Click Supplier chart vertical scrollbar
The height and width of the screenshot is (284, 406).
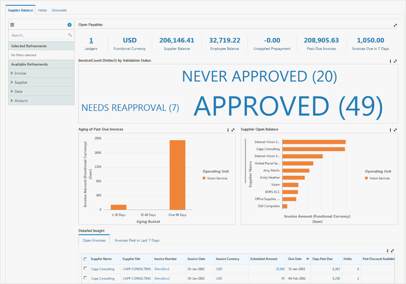tap(245, 161)
